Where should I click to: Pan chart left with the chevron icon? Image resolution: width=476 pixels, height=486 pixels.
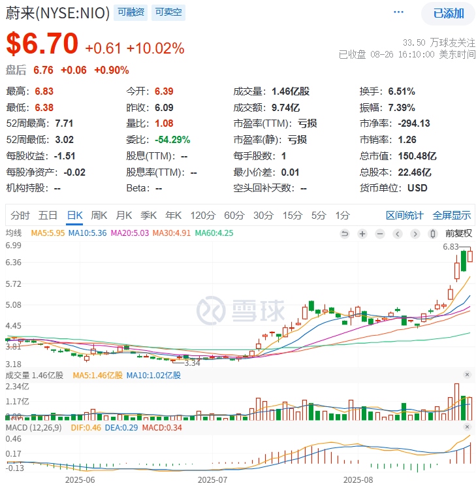click(x=398, y=233)
